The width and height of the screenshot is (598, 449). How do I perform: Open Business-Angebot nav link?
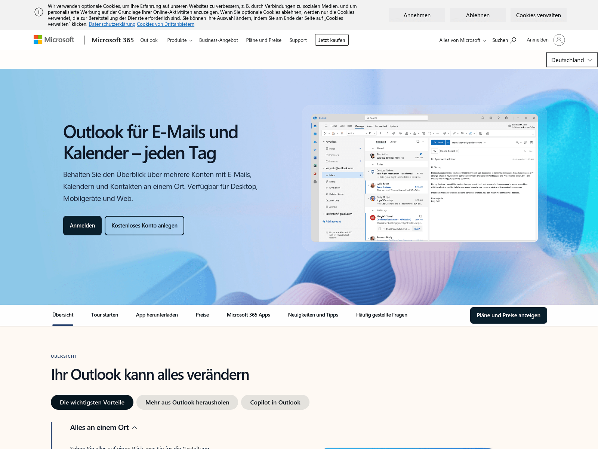pos(219,40)
